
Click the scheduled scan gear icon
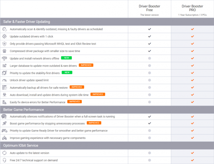tap(4, 29)
